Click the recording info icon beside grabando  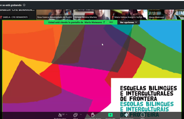[x=24, y=5]
